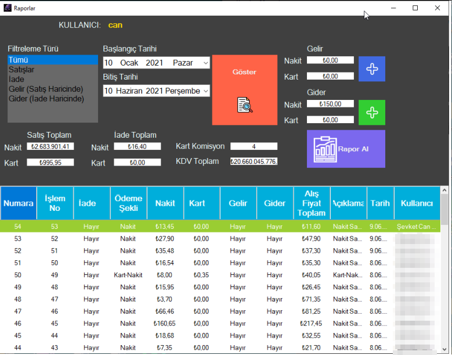The width and height of the screenshot is (452, 355).
Task: Open the Rapor AI chart button
Action: [346, 149]
